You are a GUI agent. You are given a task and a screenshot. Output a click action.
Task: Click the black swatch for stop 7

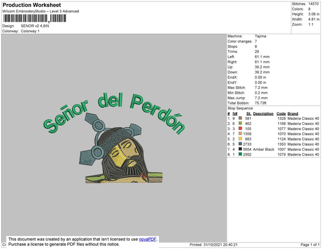point(240,149)
